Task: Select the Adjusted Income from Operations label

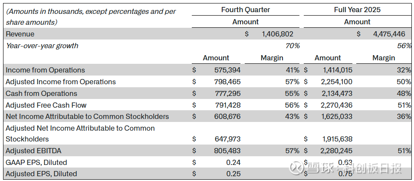Action: (x=61, y=82)
